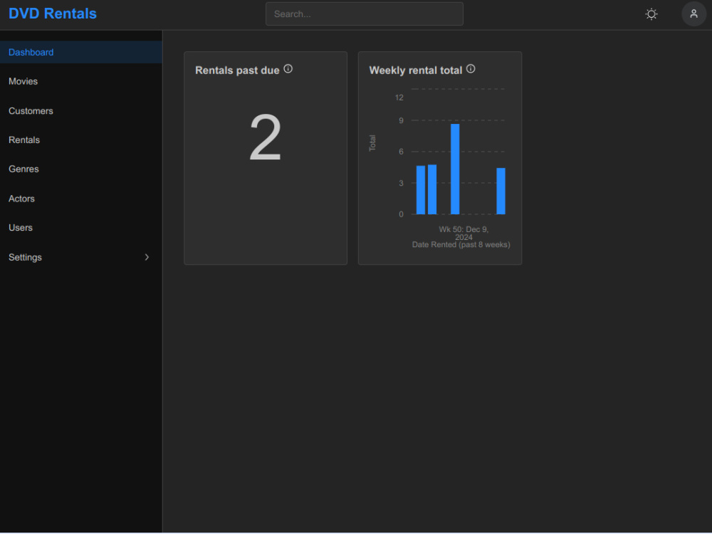Screen dimensions: 712x534
Task: Click the Date Rented (past 8 weeks) label
Action: tap(461, 245)
